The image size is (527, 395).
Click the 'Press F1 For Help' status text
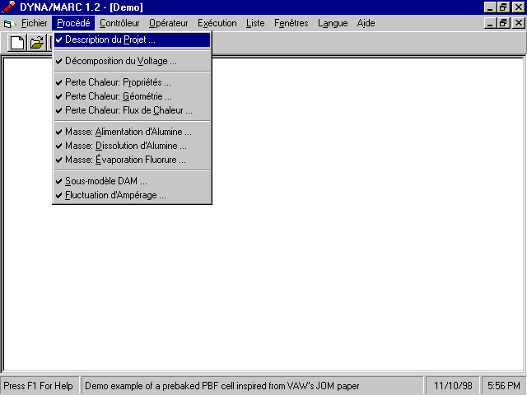click(x=39, y=386)
